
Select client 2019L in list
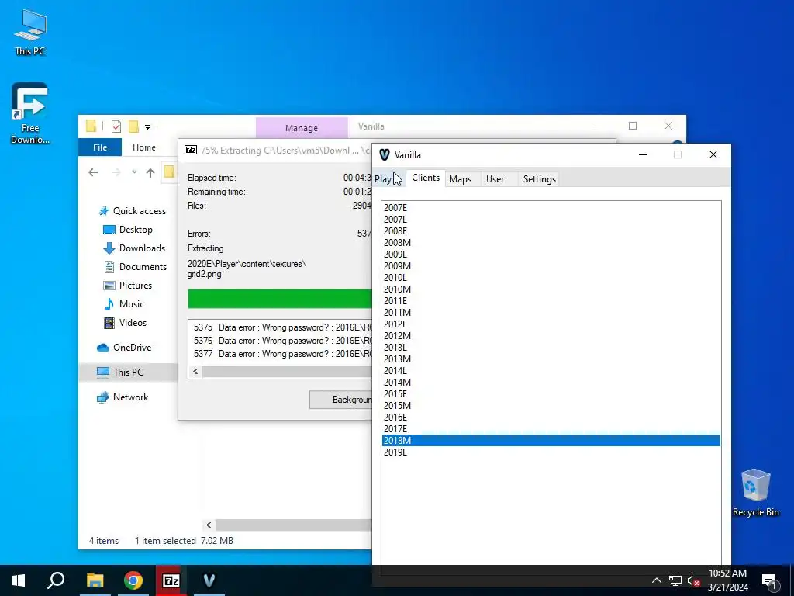(551, 452)
